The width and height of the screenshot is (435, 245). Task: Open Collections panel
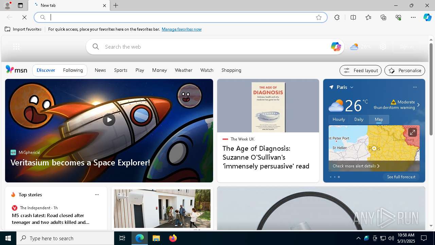click(x=383, y=17)
